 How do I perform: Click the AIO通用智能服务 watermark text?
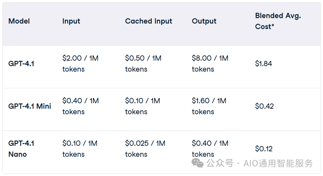coord(278,163)
